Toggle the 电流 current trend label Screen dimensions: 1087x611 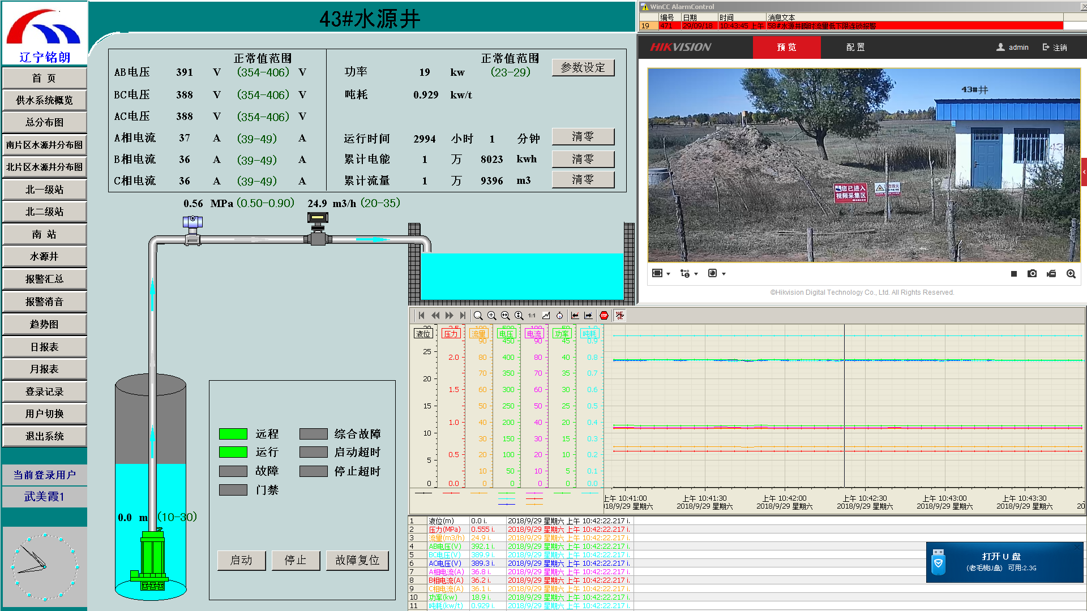534,334
